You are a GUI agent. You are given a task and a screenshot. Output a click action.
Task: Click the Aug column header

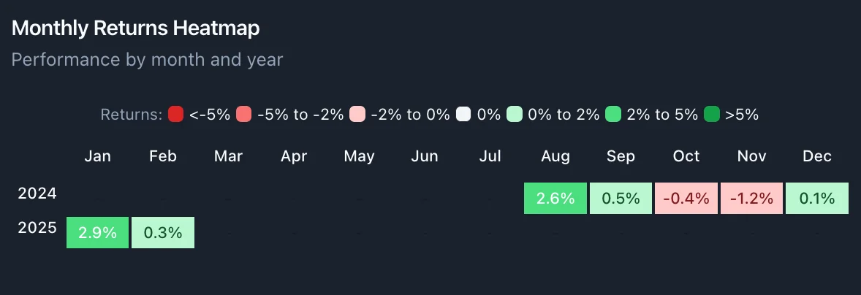click(555, 156)
